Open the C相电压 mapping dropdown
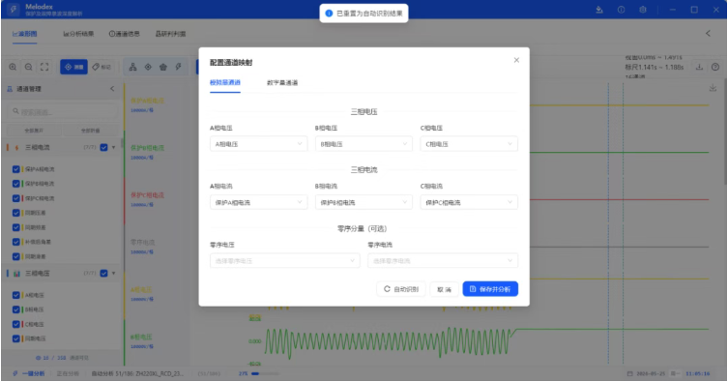The width and height of the screenshot is (728, 382). click(x=469, y=144)
